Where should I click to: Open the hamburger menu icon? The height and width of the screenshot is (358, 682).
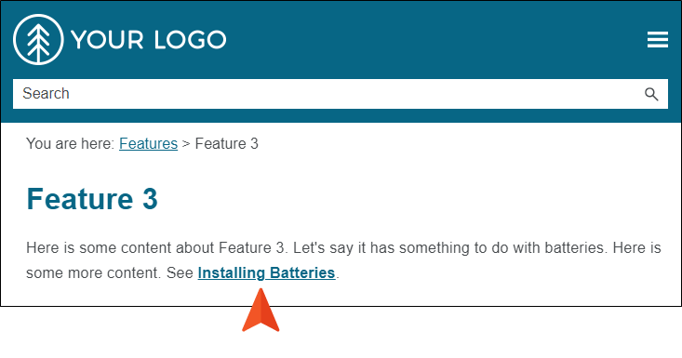click(x=657, y=40)
